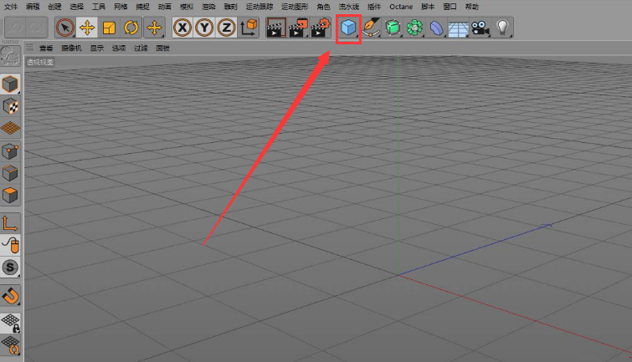This screenshot has height=362, width=632.
Task: Switch to Edges mode
Action: (x=10, y=174)
